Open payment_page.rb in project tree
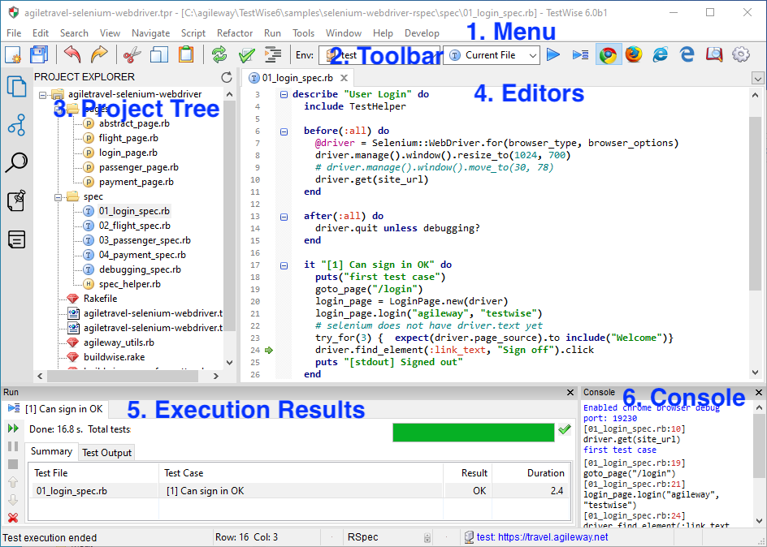Viewport: 767px width, 547px height. click(x=136, y=182)
